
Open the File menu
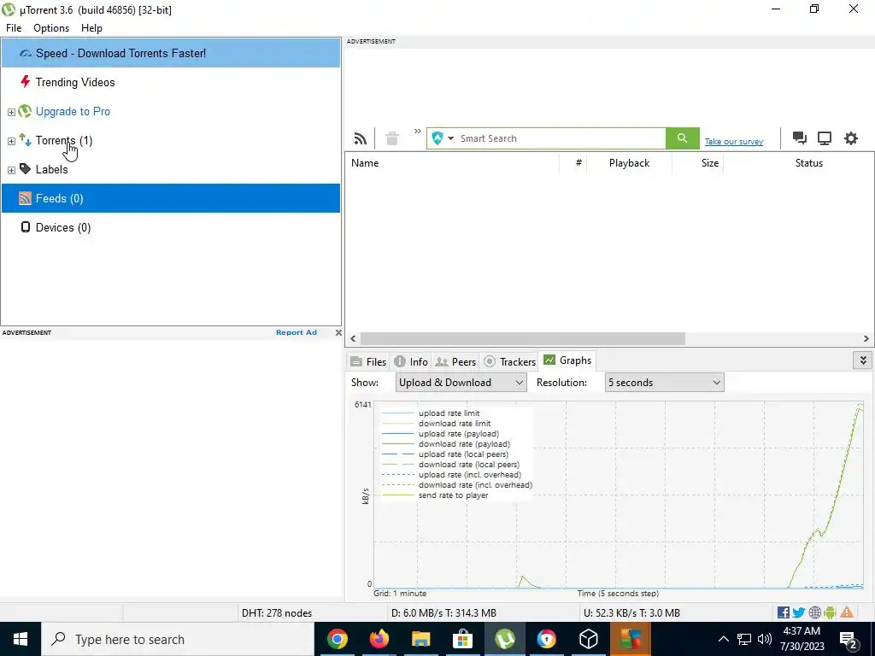tap(14, 28)
